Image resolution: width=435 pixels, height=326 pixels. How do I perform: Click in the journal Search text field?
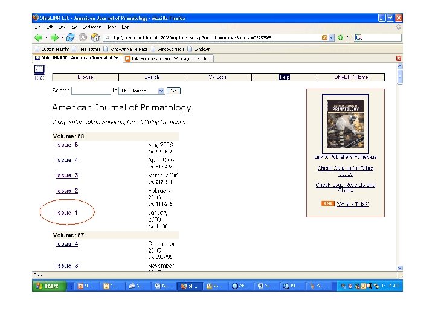pos(91,91)
